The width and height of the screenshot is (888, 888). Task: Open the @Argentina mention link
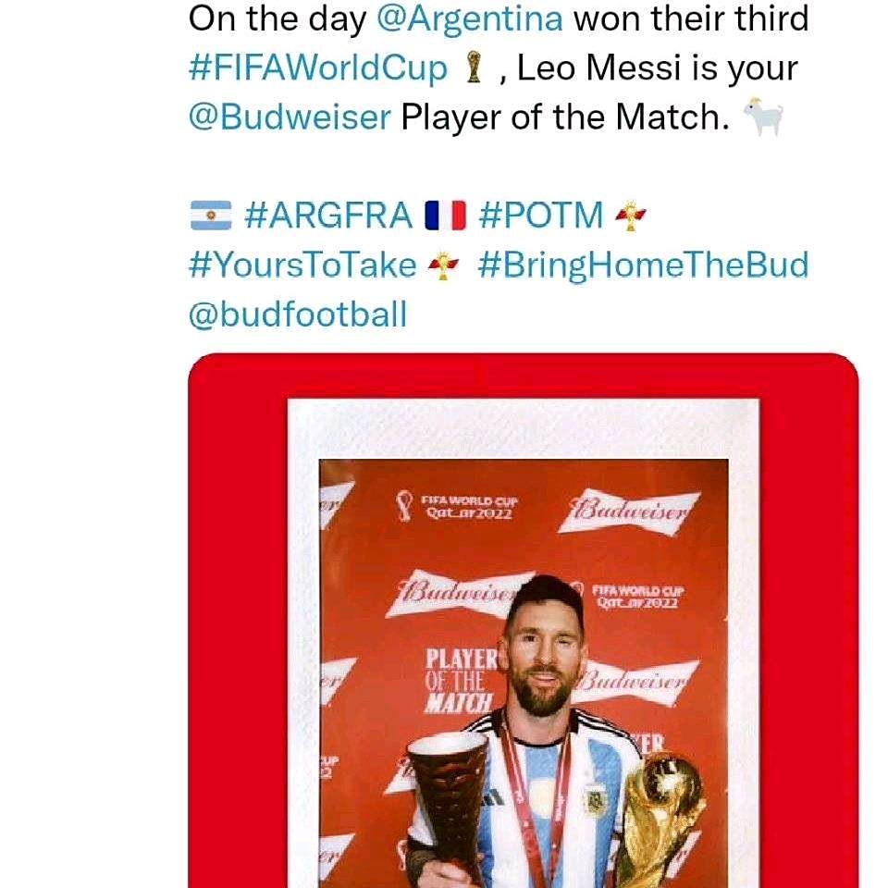click(471, 19)
